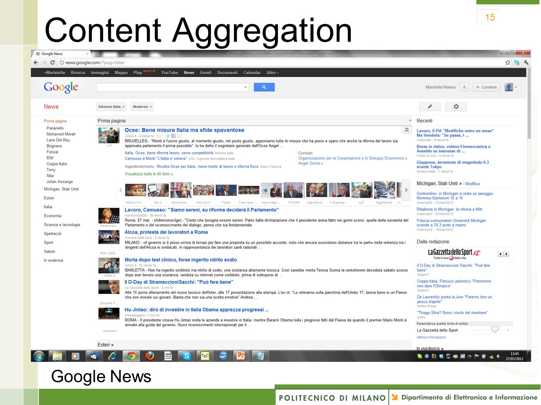Click the Chrome icon in the taskbar
The width and height of the screenshot is (541, 405).
tap(131, 356)
